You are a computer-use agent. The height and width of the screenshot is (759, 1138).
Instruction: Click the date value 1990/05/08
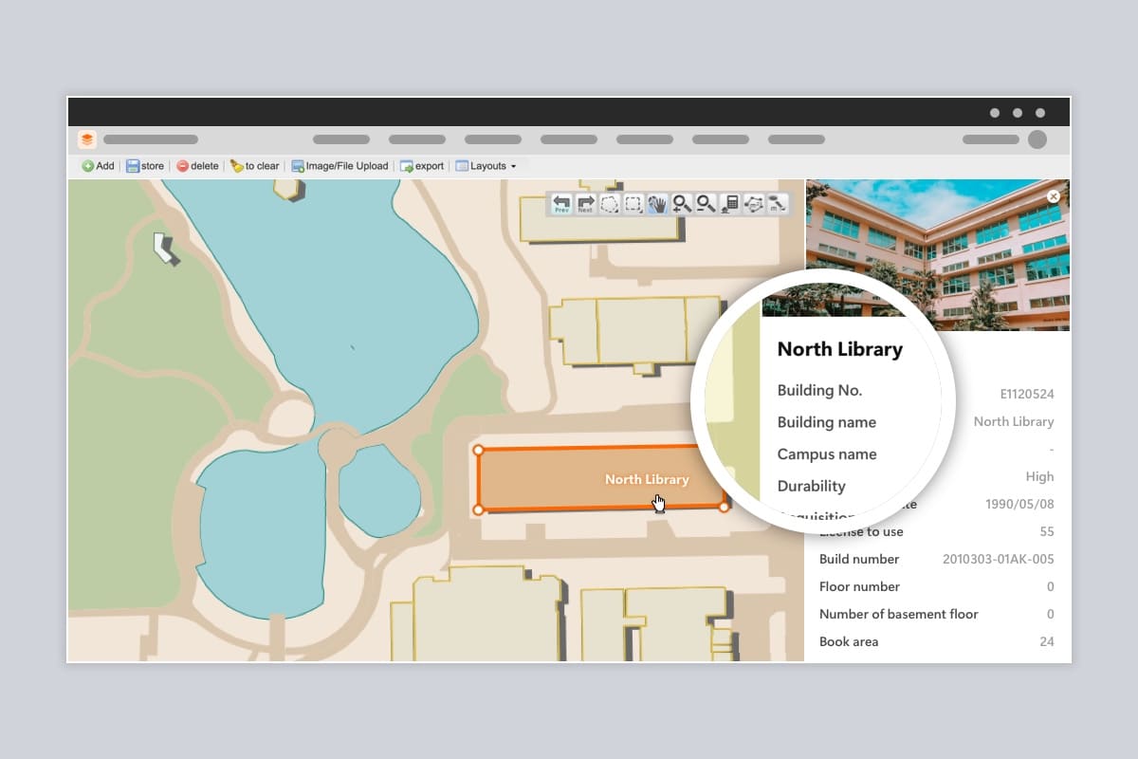click(1019, 504)
